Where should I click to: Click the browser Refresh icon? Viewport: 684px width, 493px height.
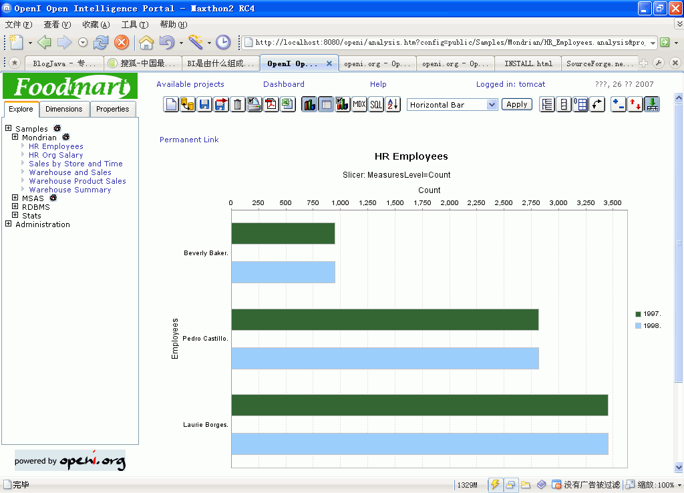point(101,42)
